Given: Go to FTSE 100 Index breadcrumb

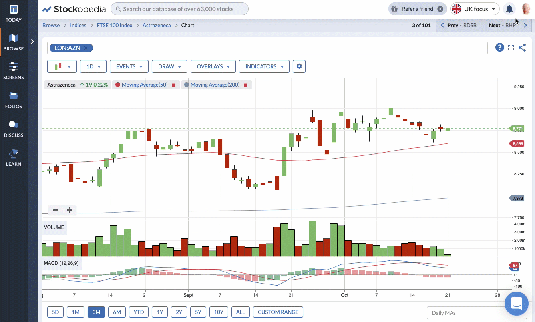Looking at the screenshot, I should [115, 25].
